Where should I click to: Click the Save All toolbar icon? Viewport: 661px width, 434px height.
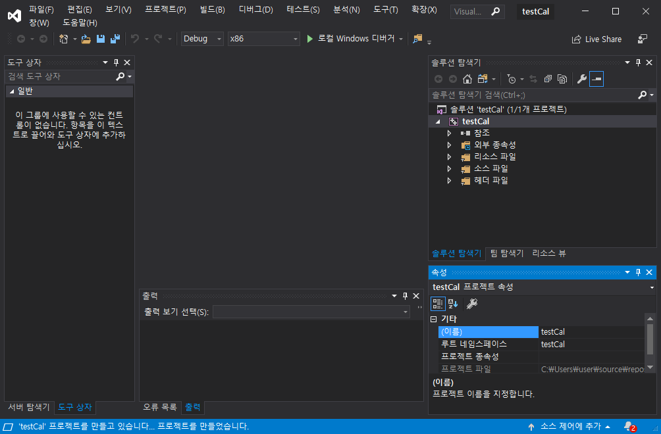tap(115, 39)
